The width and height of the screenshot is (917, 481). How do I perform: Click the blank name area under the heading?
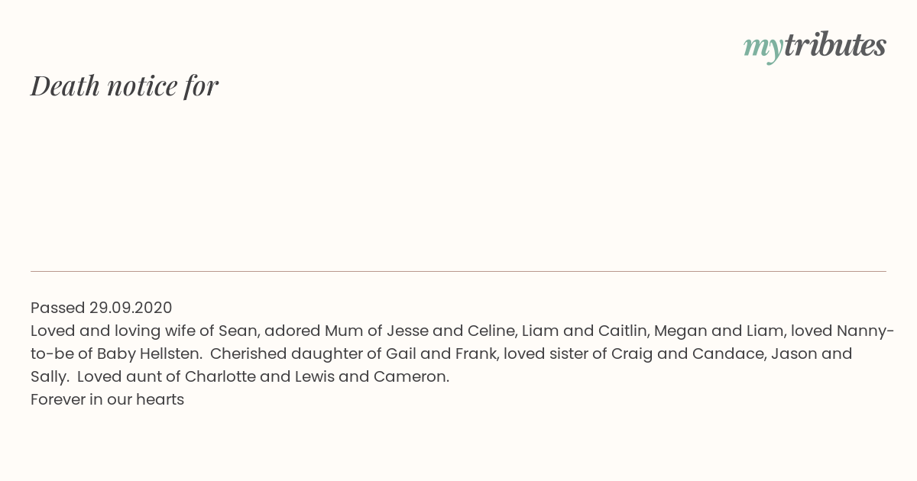tap(458, 183)
